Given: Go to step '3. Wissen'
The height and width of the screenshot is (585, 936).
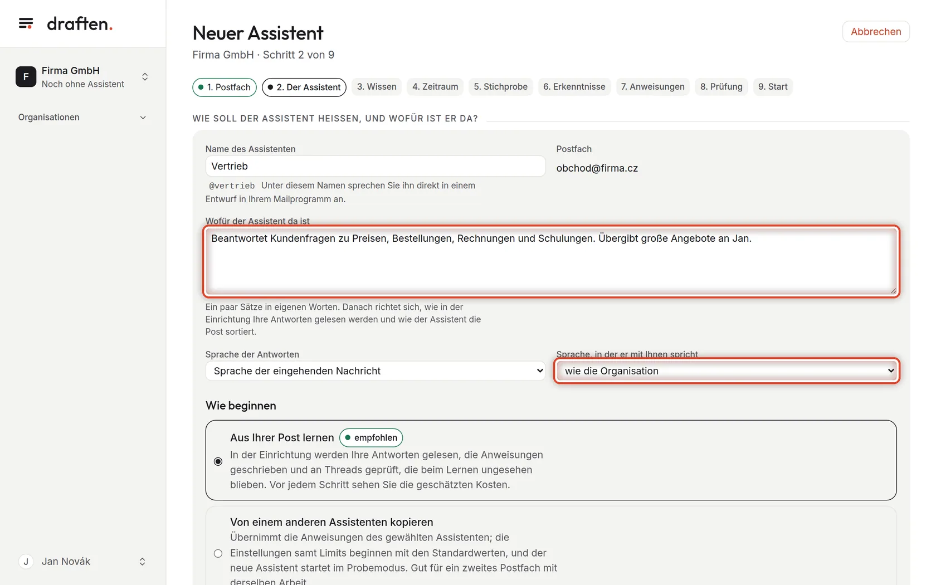Looking at the screenshot, I should tap(377, 87).
